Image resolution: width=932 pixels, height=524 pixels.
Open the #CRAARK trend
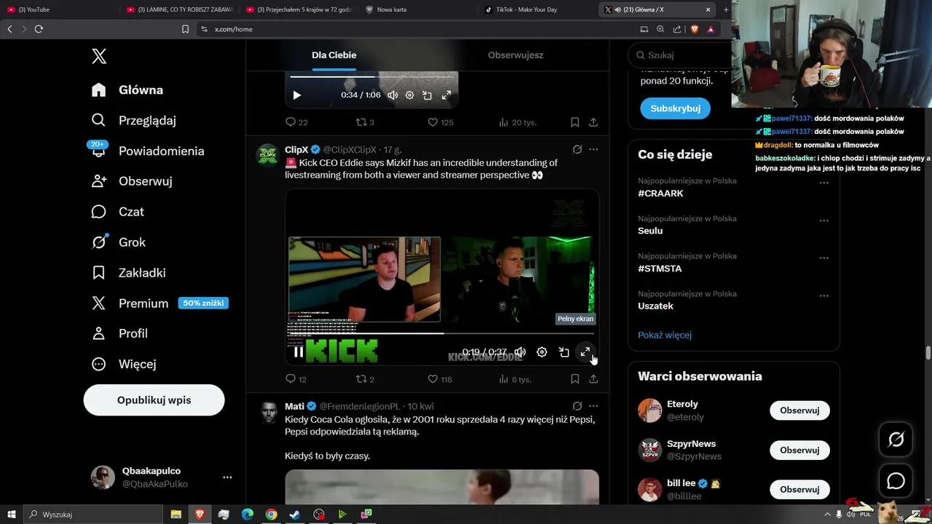click(660, 194)
